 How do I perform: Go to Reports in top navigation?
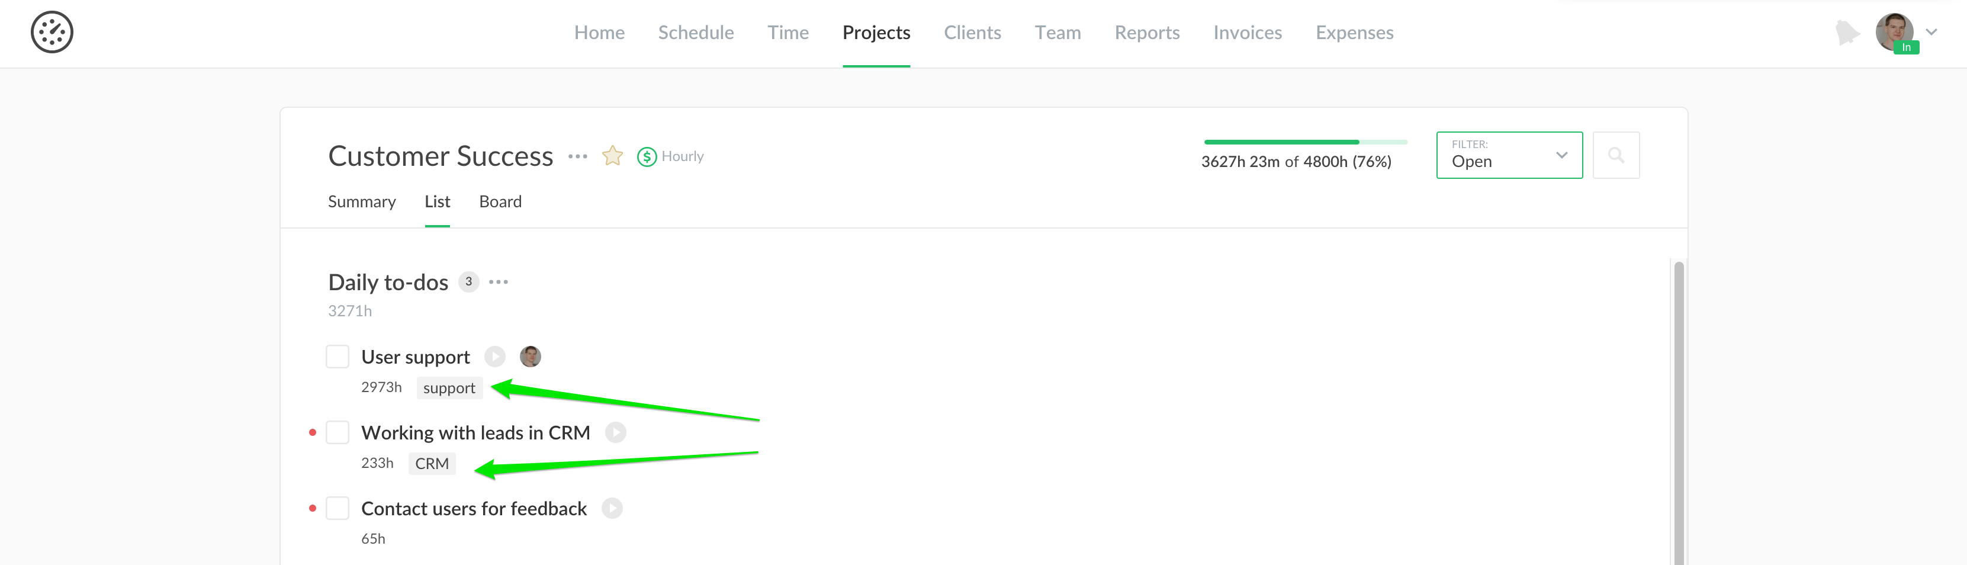coord(1146,32)
